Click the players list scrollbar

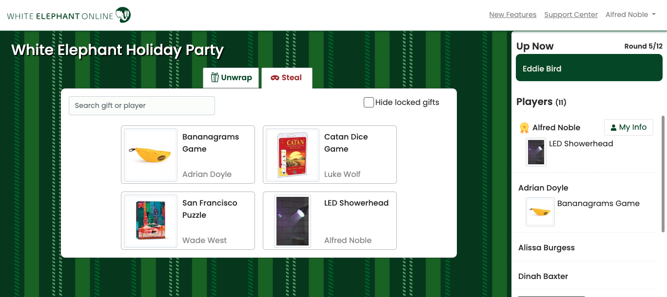point(663,174)
